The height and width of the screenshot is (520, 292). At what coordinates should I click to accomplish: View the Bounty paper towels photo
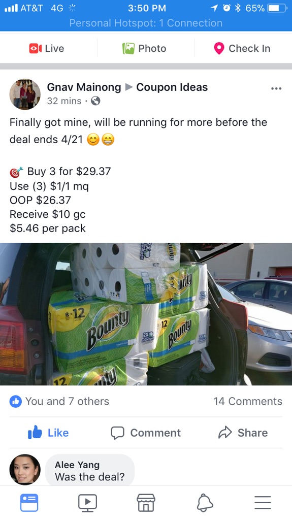click(146, 314)
